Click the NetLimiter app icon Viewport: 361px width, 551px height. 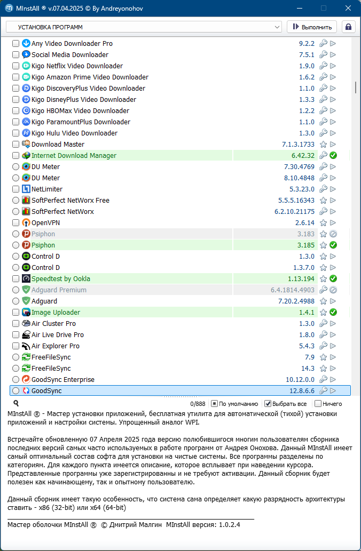(x=26, y=189)
